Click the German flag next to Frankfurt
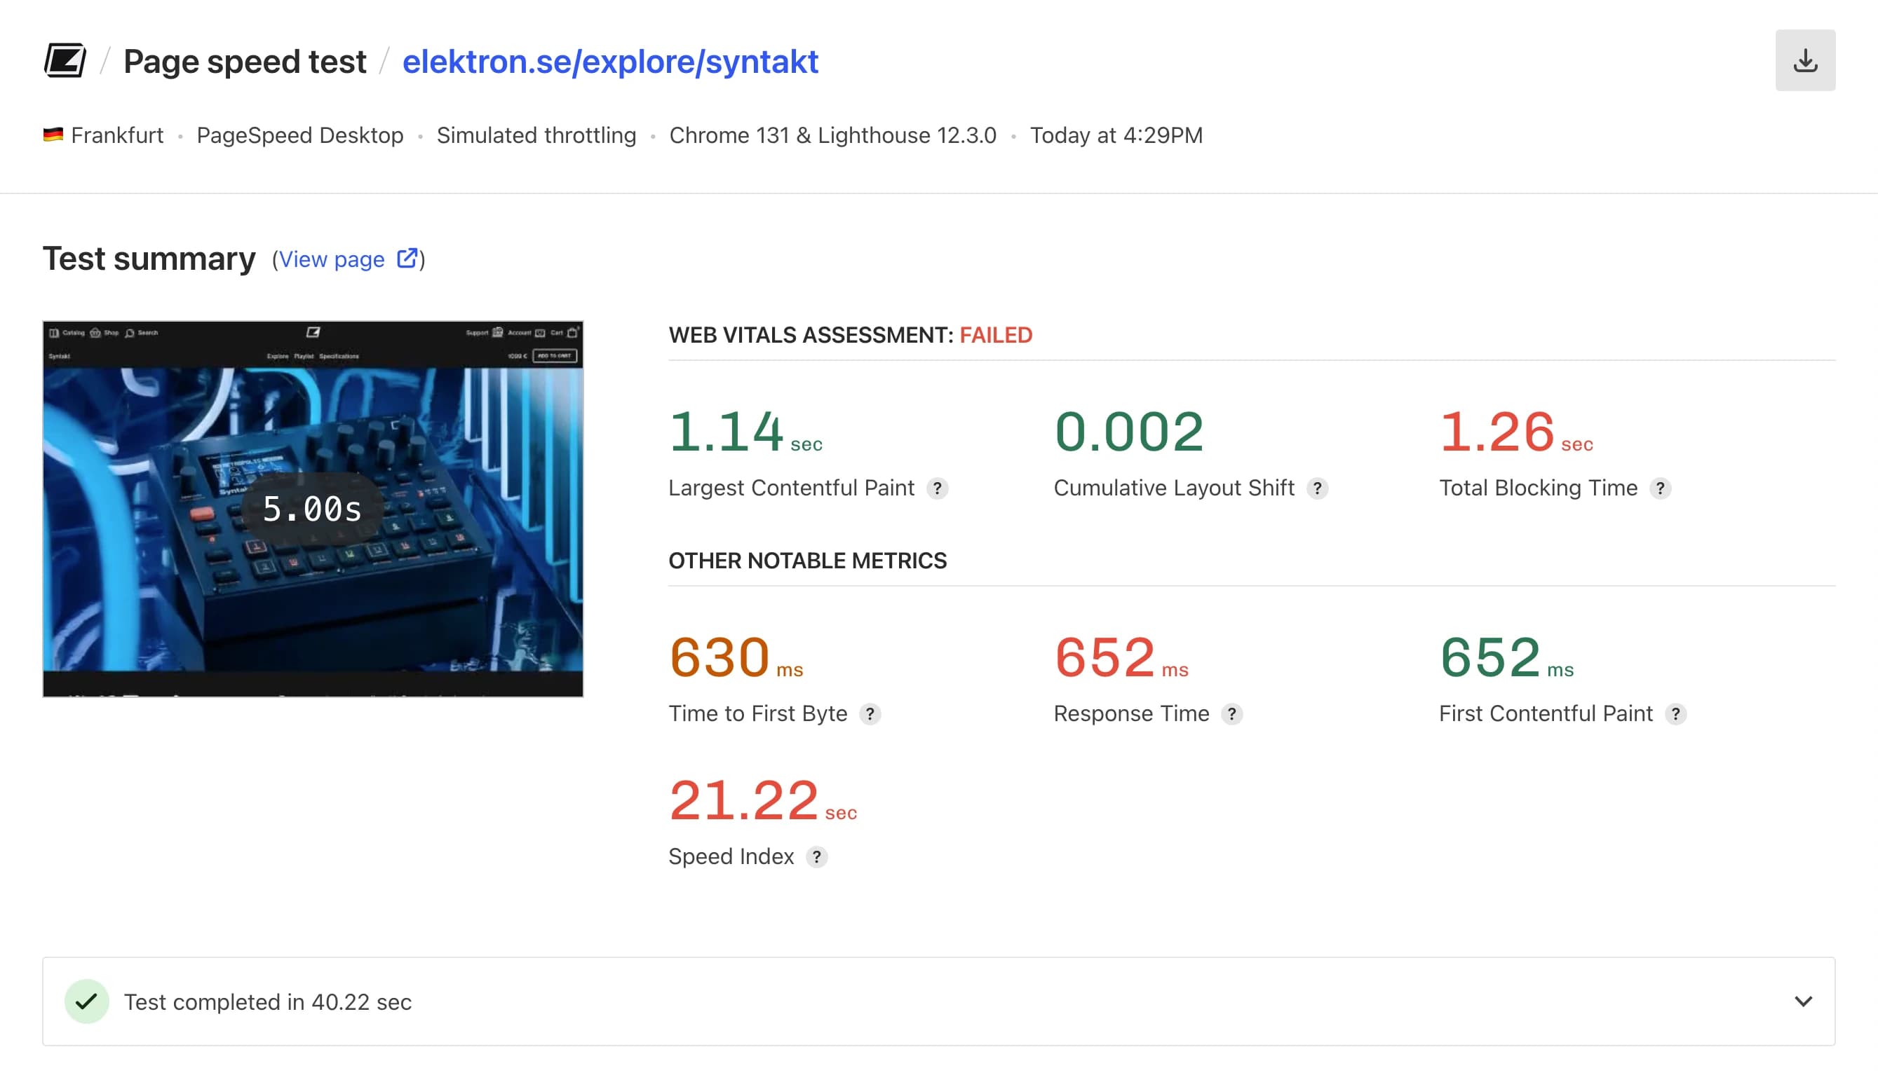 (53, 135)
